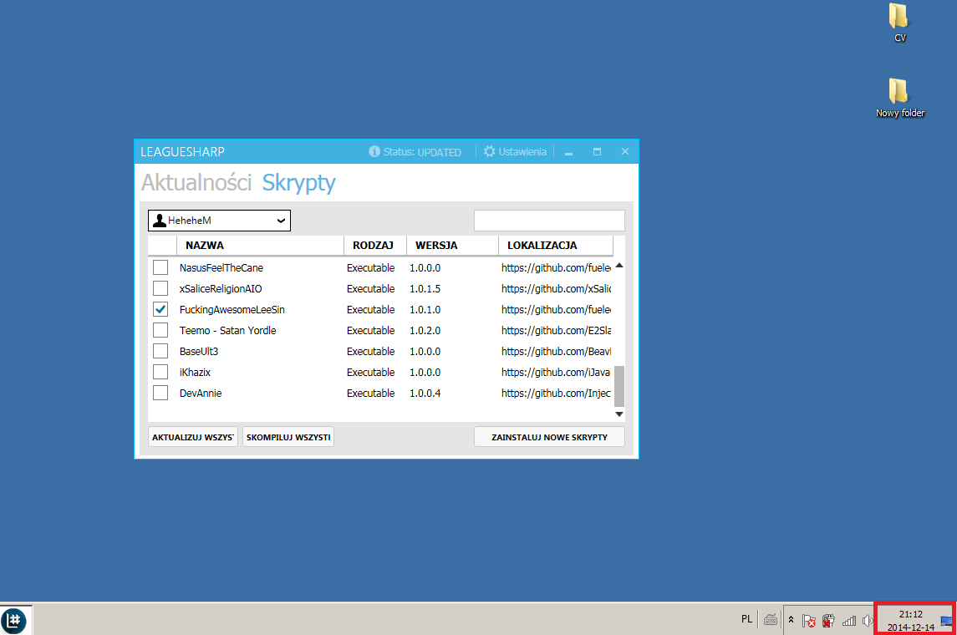Select the iKhazix row name
This screenshot has width=957, height=635.
(x=195, y=372)
